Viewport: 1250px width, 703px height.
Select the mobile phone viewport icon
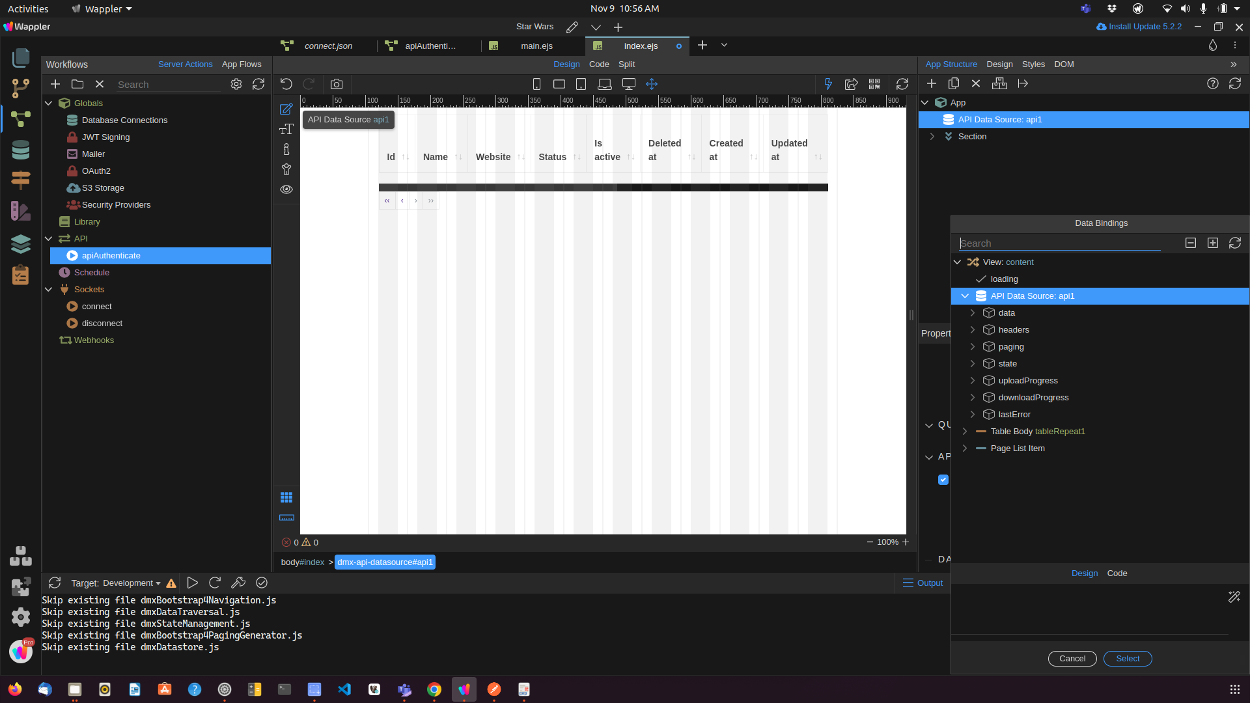click(536, 84)
